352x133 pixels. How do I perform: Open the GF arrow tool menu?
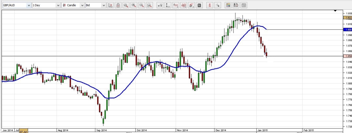pyautogui.click(x=191, y=5)
